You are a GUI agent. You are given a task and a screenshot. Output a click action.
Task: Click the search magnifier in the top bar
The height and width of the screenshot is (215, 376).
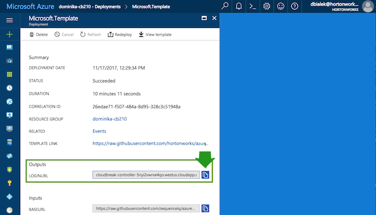tap(225, 6)
